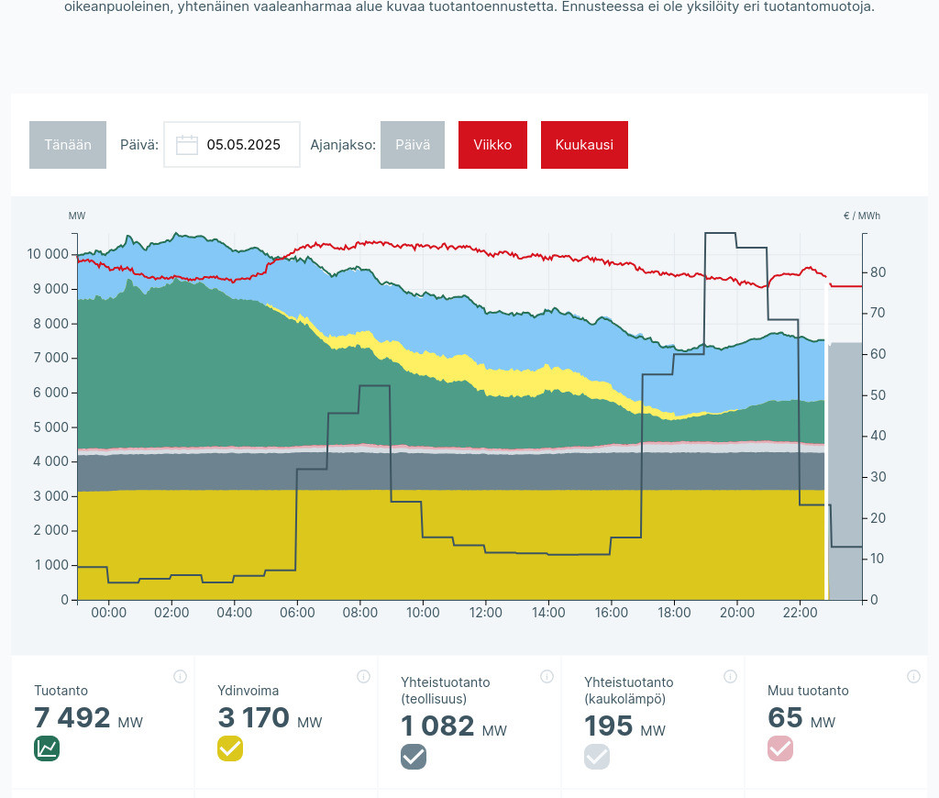The width and height of the screenshot is (939, 798).
Task: Click info icon on Ydinvoima card
Action: click(x=363, y=677)
